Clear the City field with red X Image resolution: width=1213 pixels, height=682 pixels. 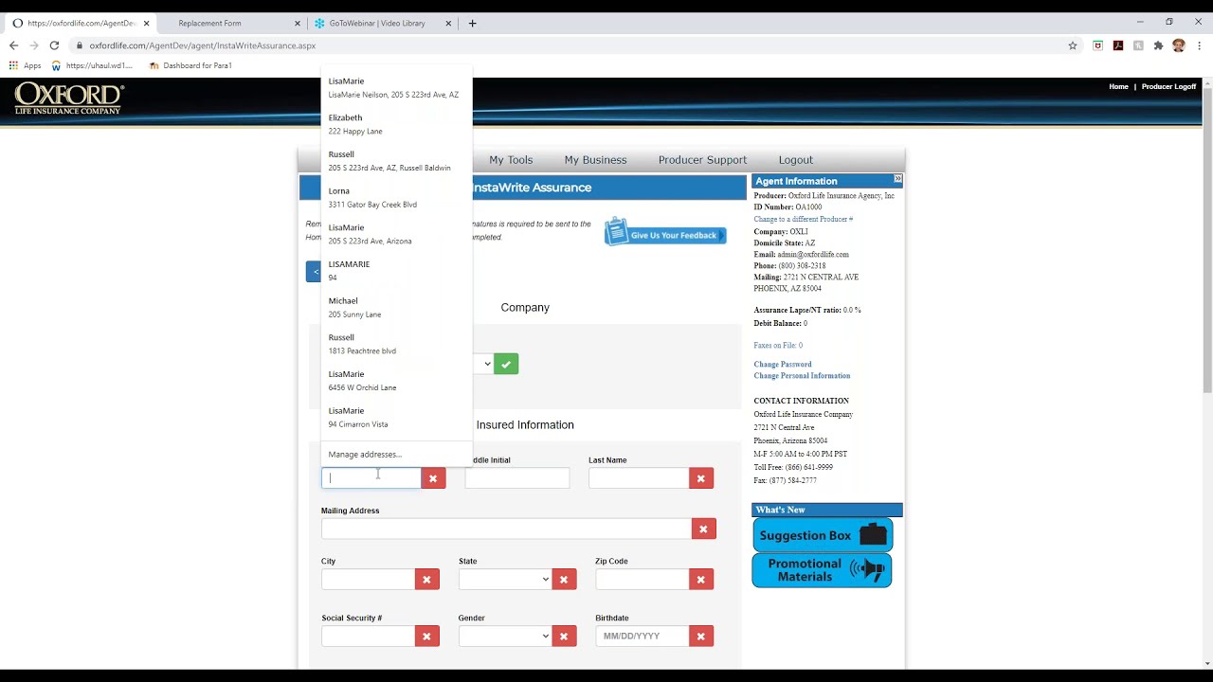426,579
